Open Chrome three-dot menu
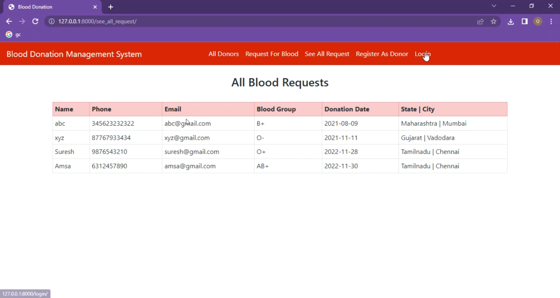The image size is (560, 298). click(551, 22)
